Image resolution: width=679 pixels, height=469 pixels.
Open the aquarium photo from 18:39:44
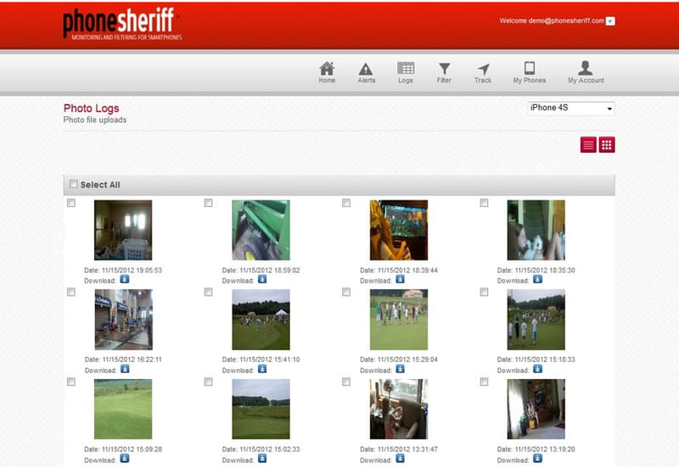tap(398, 230)
